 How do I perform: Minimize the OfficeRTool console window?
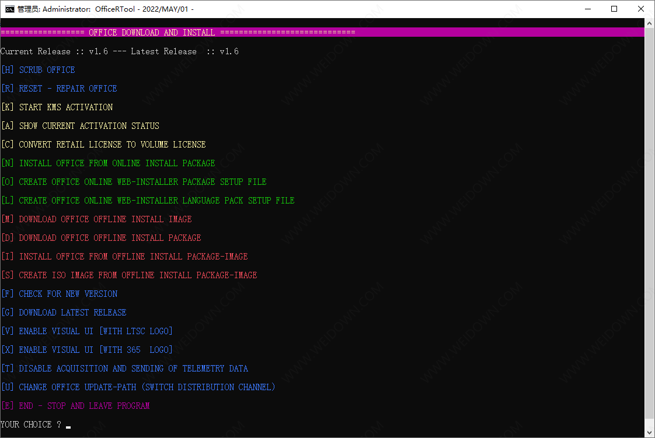(588, 9)
